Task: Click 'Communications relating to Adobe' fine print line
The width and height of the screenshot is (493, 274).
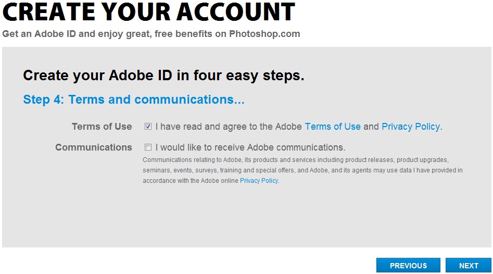Action: [296, 160]
